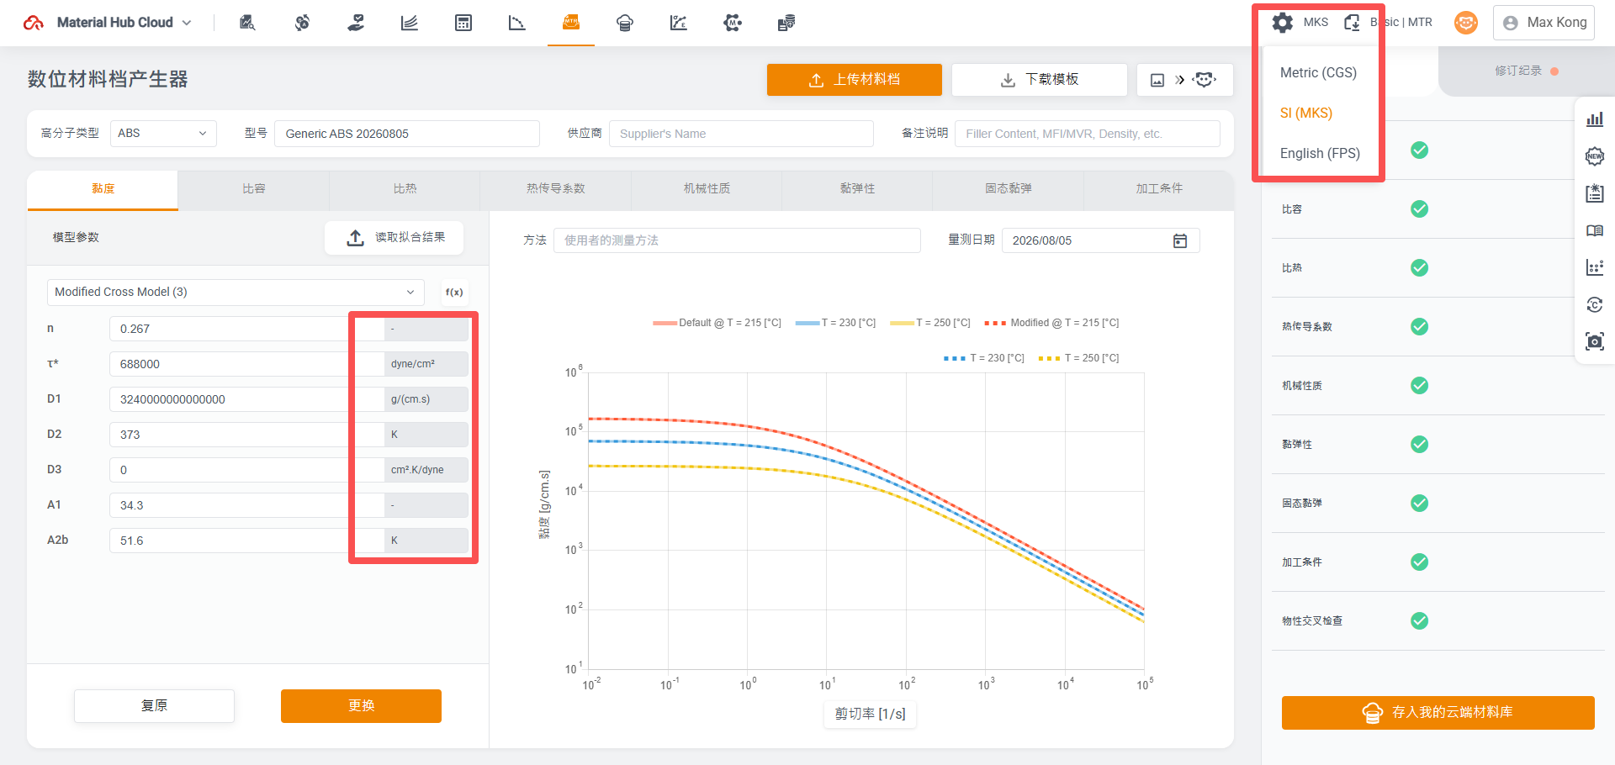Viewport: 1615px width, 765px height.
Task: Click the image and robot face button
Action: tap(1185, 80)
